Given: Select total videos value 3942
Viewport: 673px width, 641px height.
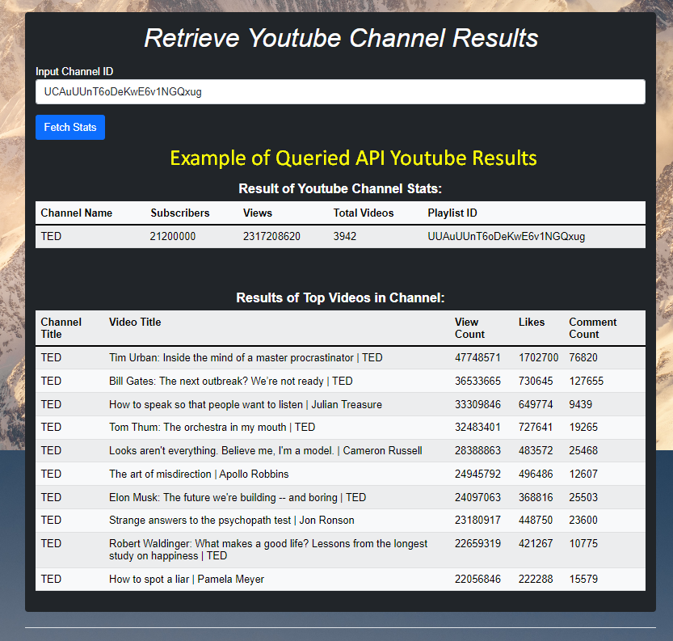Looking at the screenshot, I should point(345,236).
